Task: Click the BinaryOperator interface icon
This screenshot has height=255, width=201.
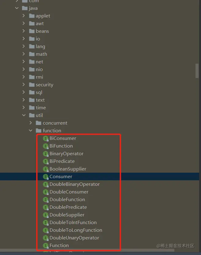Action: tap(46, 154)
